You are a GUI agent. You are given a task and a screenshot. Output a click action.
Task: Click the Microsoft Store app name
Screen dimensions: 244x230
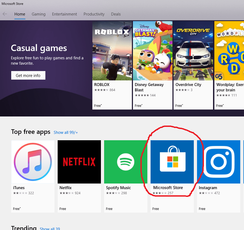tap(168, 188)
